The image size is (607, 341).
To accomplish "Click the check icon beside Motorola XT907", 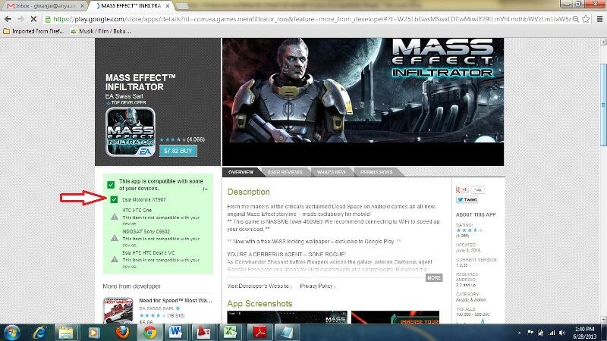I will click(114, 199).
